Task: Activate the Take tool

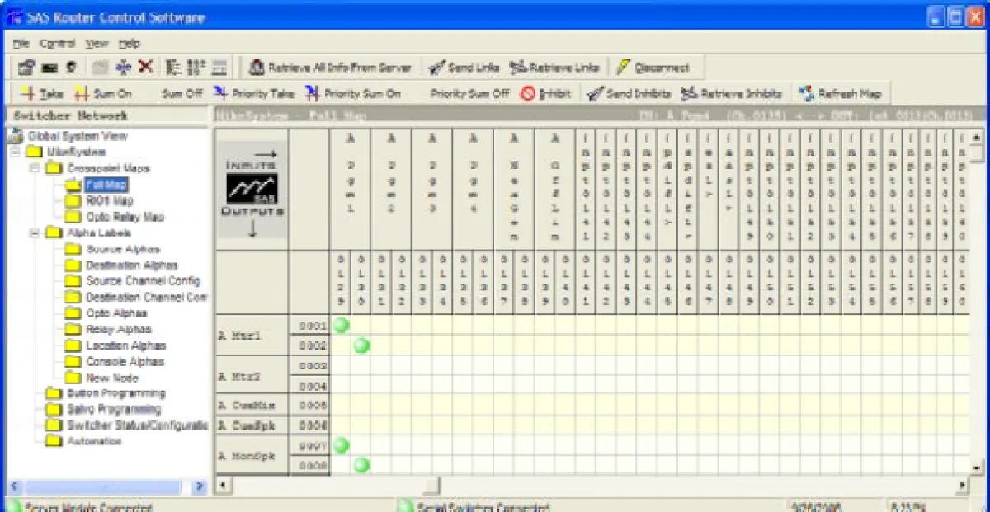Action: pos(42,94)
